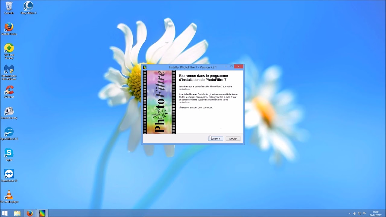Click the PhotoFiltre logo banner image
The height and width of the screenshot is (217, 386).
pos(159,102)
